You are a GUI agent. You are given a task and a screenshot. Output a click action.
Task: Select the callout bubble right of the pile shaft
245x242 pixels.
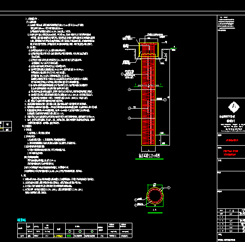coord(165,100)
